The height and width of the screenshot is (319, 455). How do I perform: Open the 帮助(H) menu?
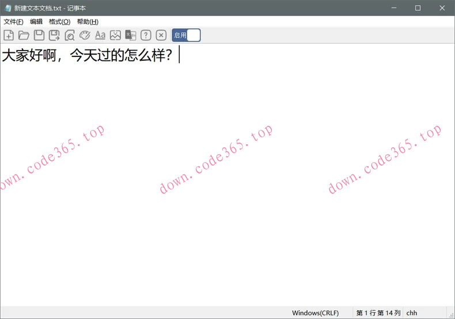pos(88,22)
